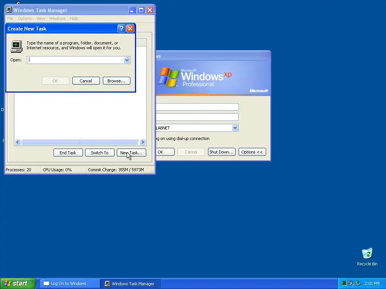
Task: Click the New Task... button
Action: (x=132, y=153)
